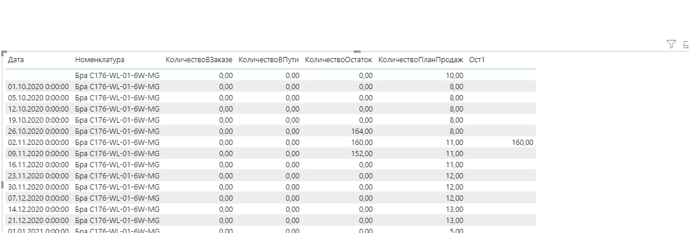Select the date cell 21.12.2020 0:00:00
This screenshot has width=689, height=233.
pos(39,220)
